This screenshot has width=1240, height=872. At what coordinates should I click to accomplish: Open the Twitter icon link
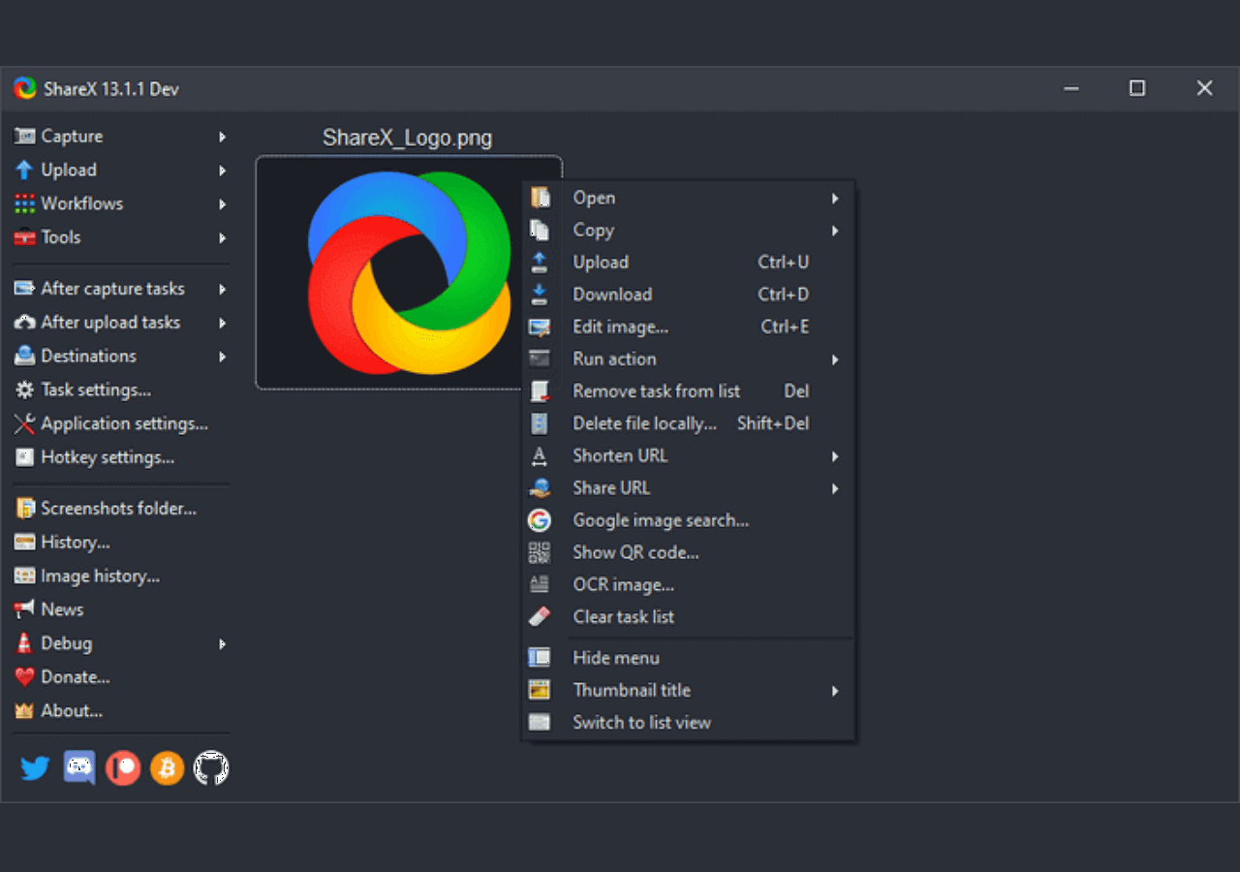tap(35, 768)
